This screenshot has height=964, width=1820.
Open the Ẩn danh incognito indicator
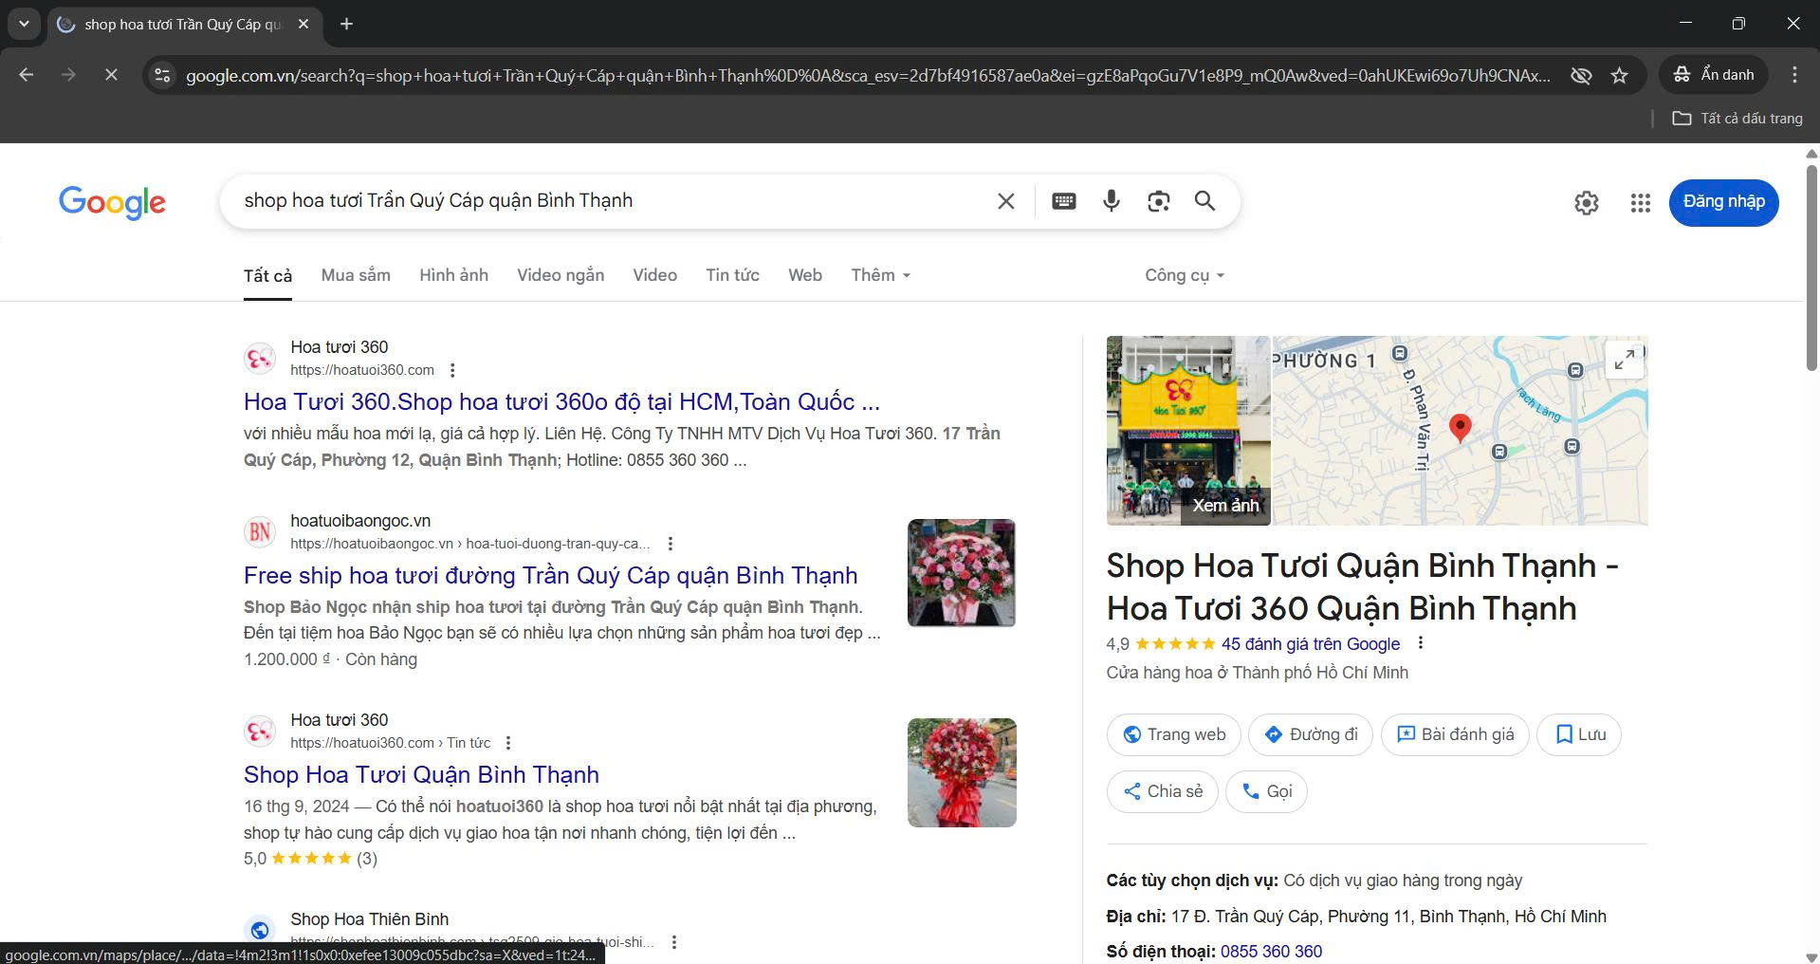tap(1714, 75)
